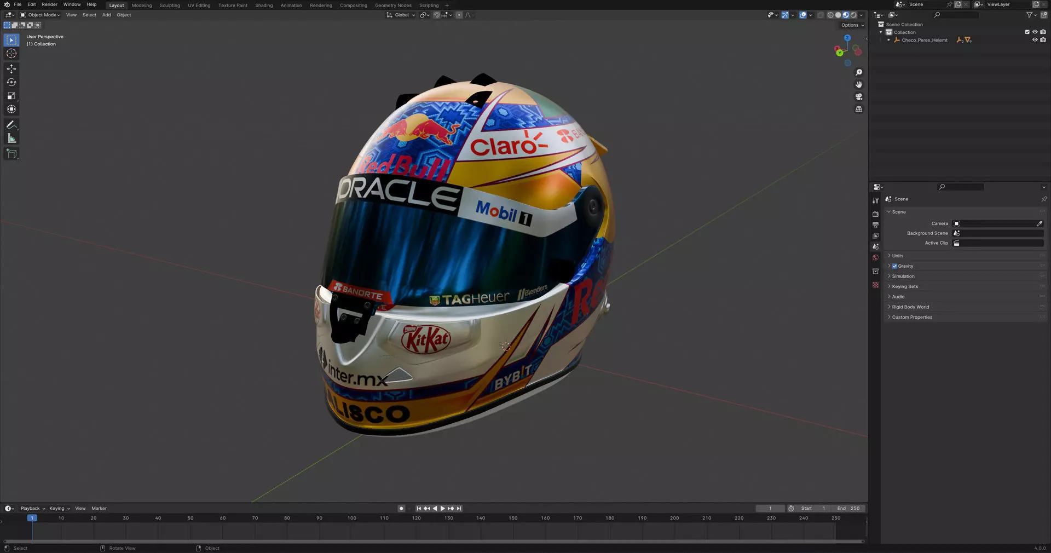The width and height of the screenshot is (1051, 553).
Task: Open Global transform orientation dropdown
Action: pos(401,15)
